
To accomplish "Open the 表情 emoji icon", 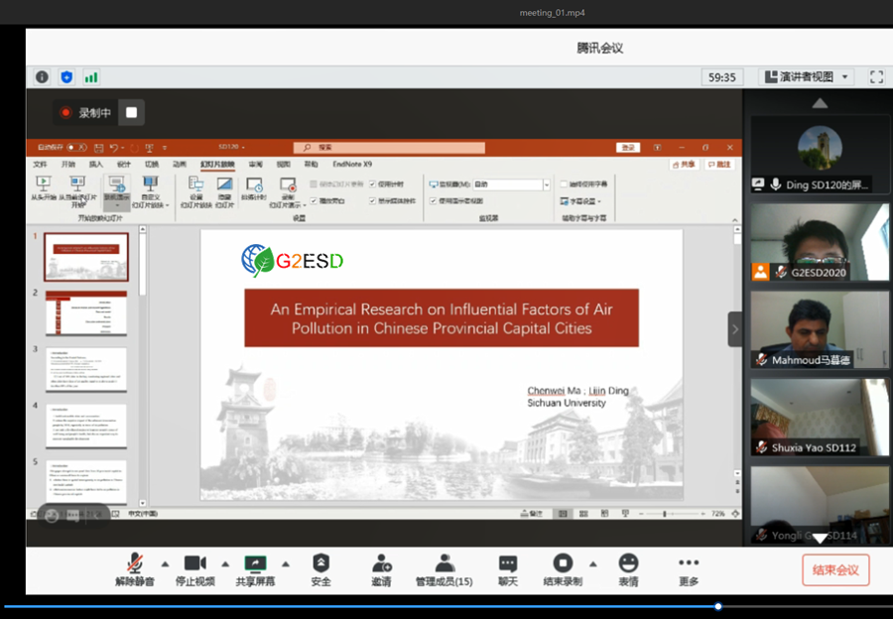I will pos(628,562).
